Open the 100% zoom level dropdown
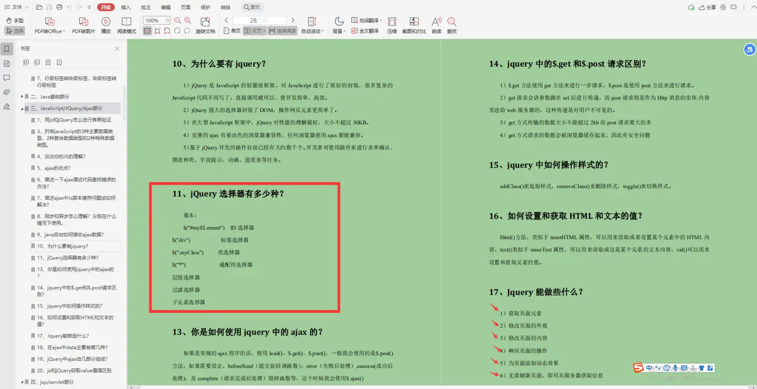Image resolution: width=757 pixels, height=389 pixels. (x=168, y=21)
